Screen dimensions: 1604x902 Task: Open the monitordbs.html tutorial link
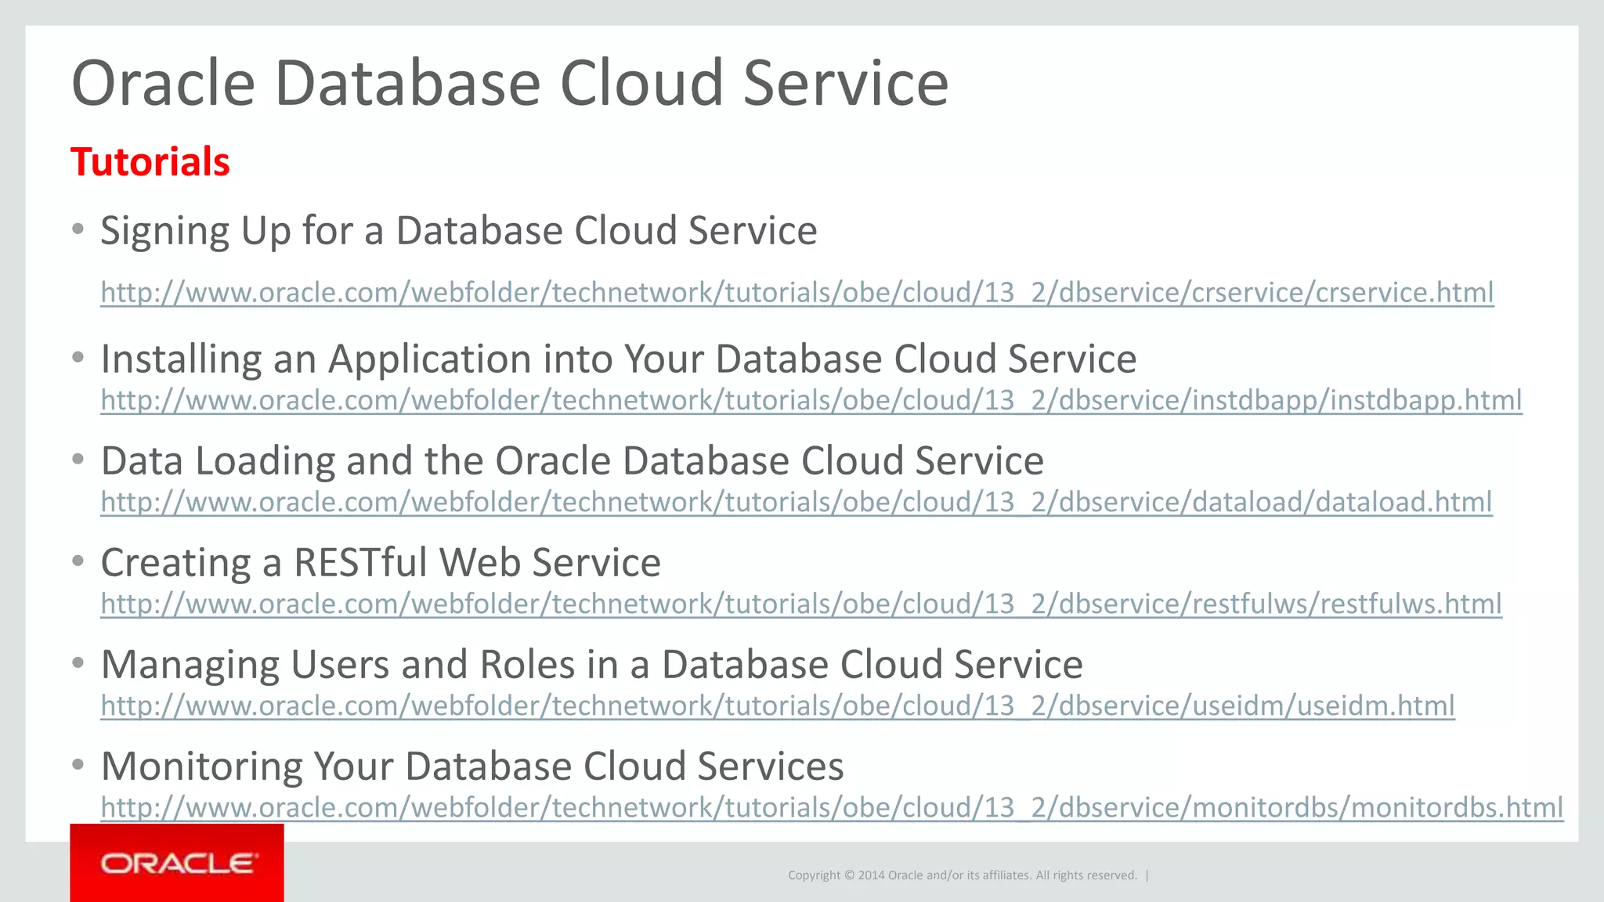point(832,807)
